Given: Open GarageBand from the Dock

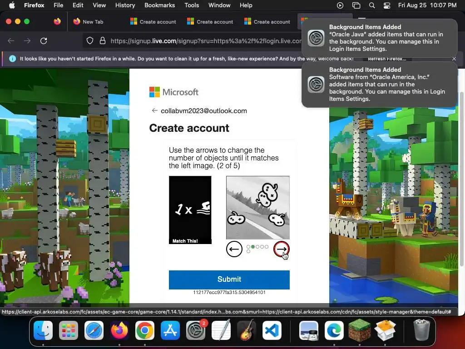Looking at the screenshot, I should click(247, 330).
